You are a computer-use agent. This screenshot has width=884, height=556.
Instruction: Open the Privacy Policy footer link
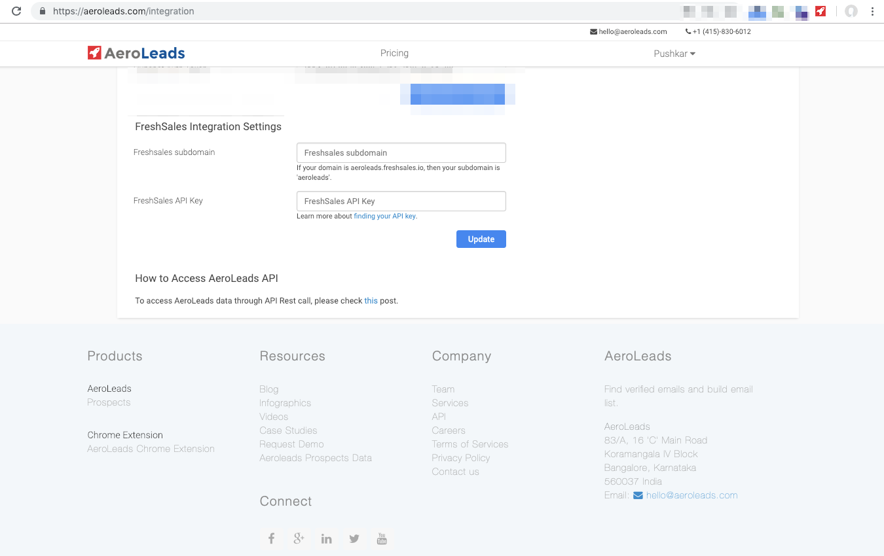(461, 458)
